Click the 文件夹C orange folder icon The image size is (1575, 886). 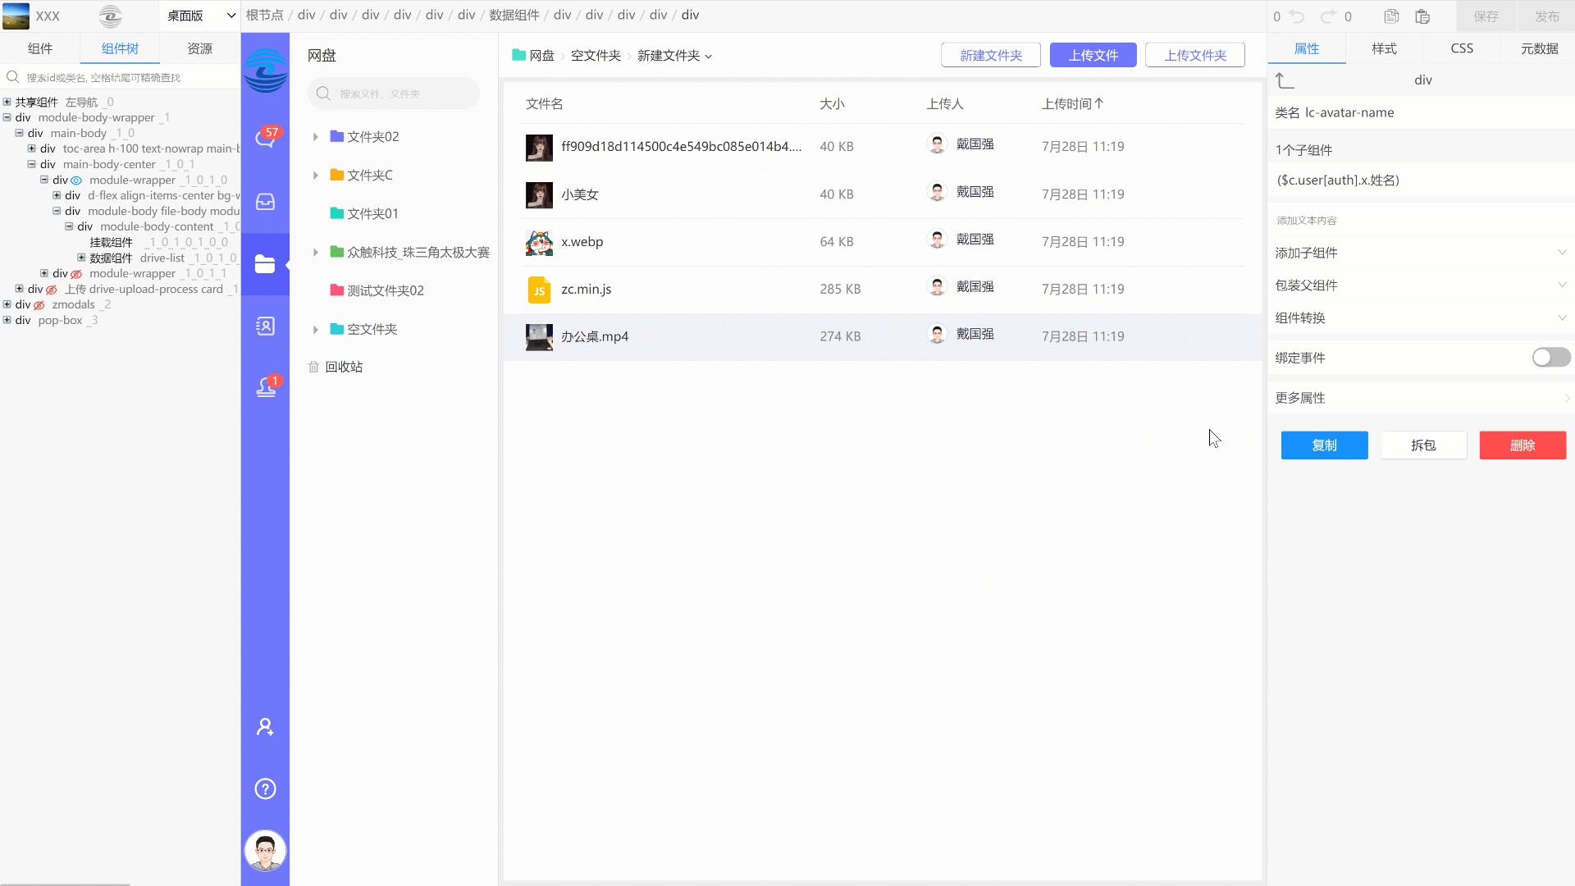pos(336,175)
